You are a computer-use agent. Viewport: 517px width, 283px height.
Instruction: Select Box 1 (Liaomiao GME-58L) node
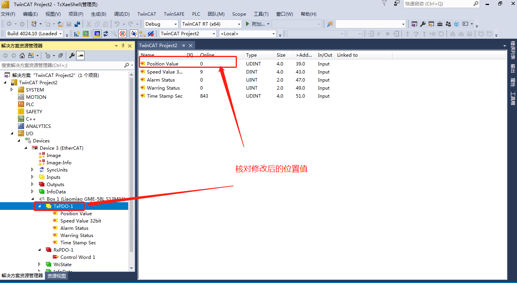click(x=86, y=199)
